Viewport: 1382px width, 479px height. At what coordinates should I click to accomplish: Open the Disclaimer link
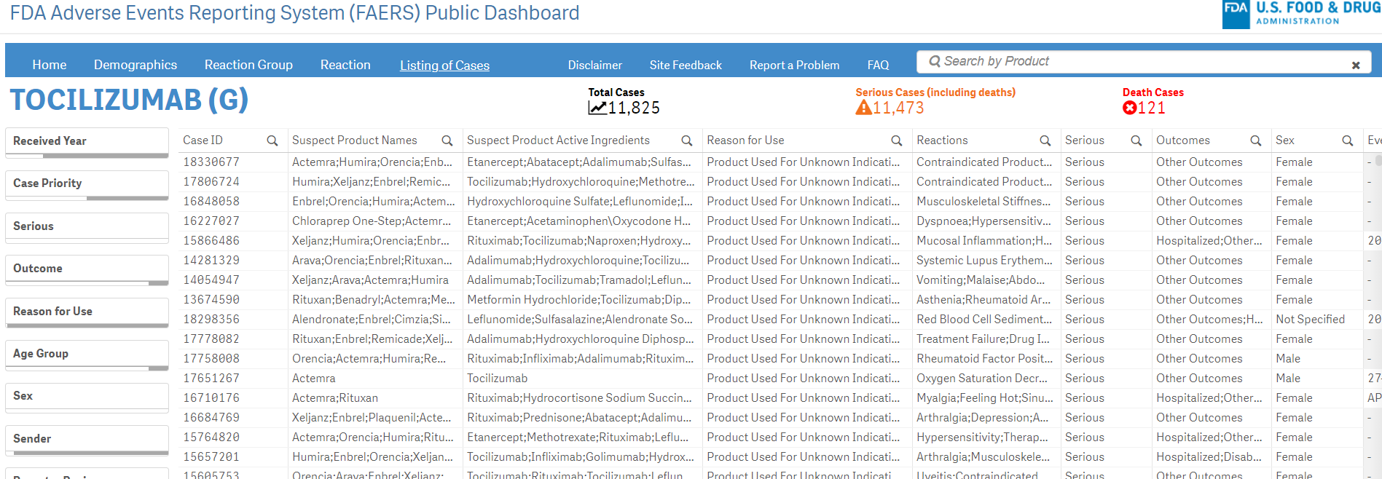click(594, 66)
